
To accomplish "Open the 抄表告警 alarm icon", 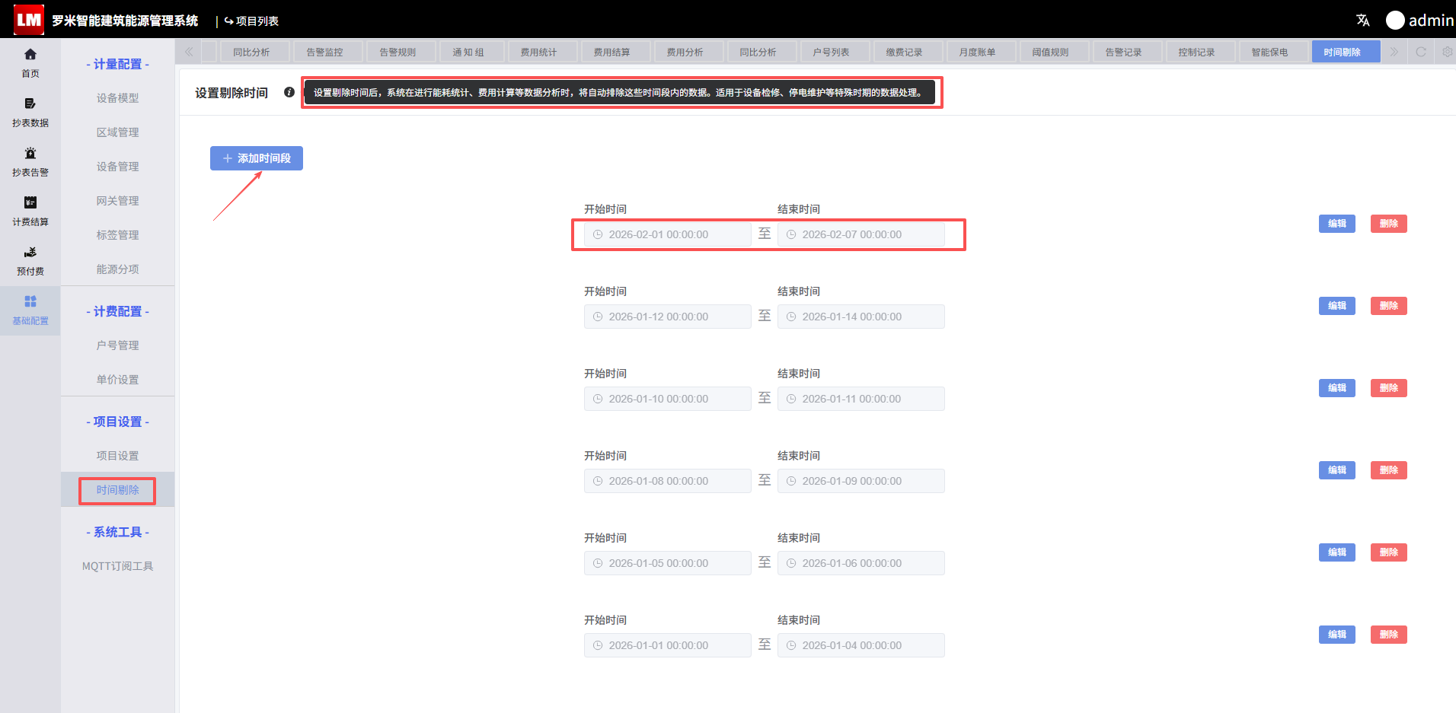I will [30, 154].
